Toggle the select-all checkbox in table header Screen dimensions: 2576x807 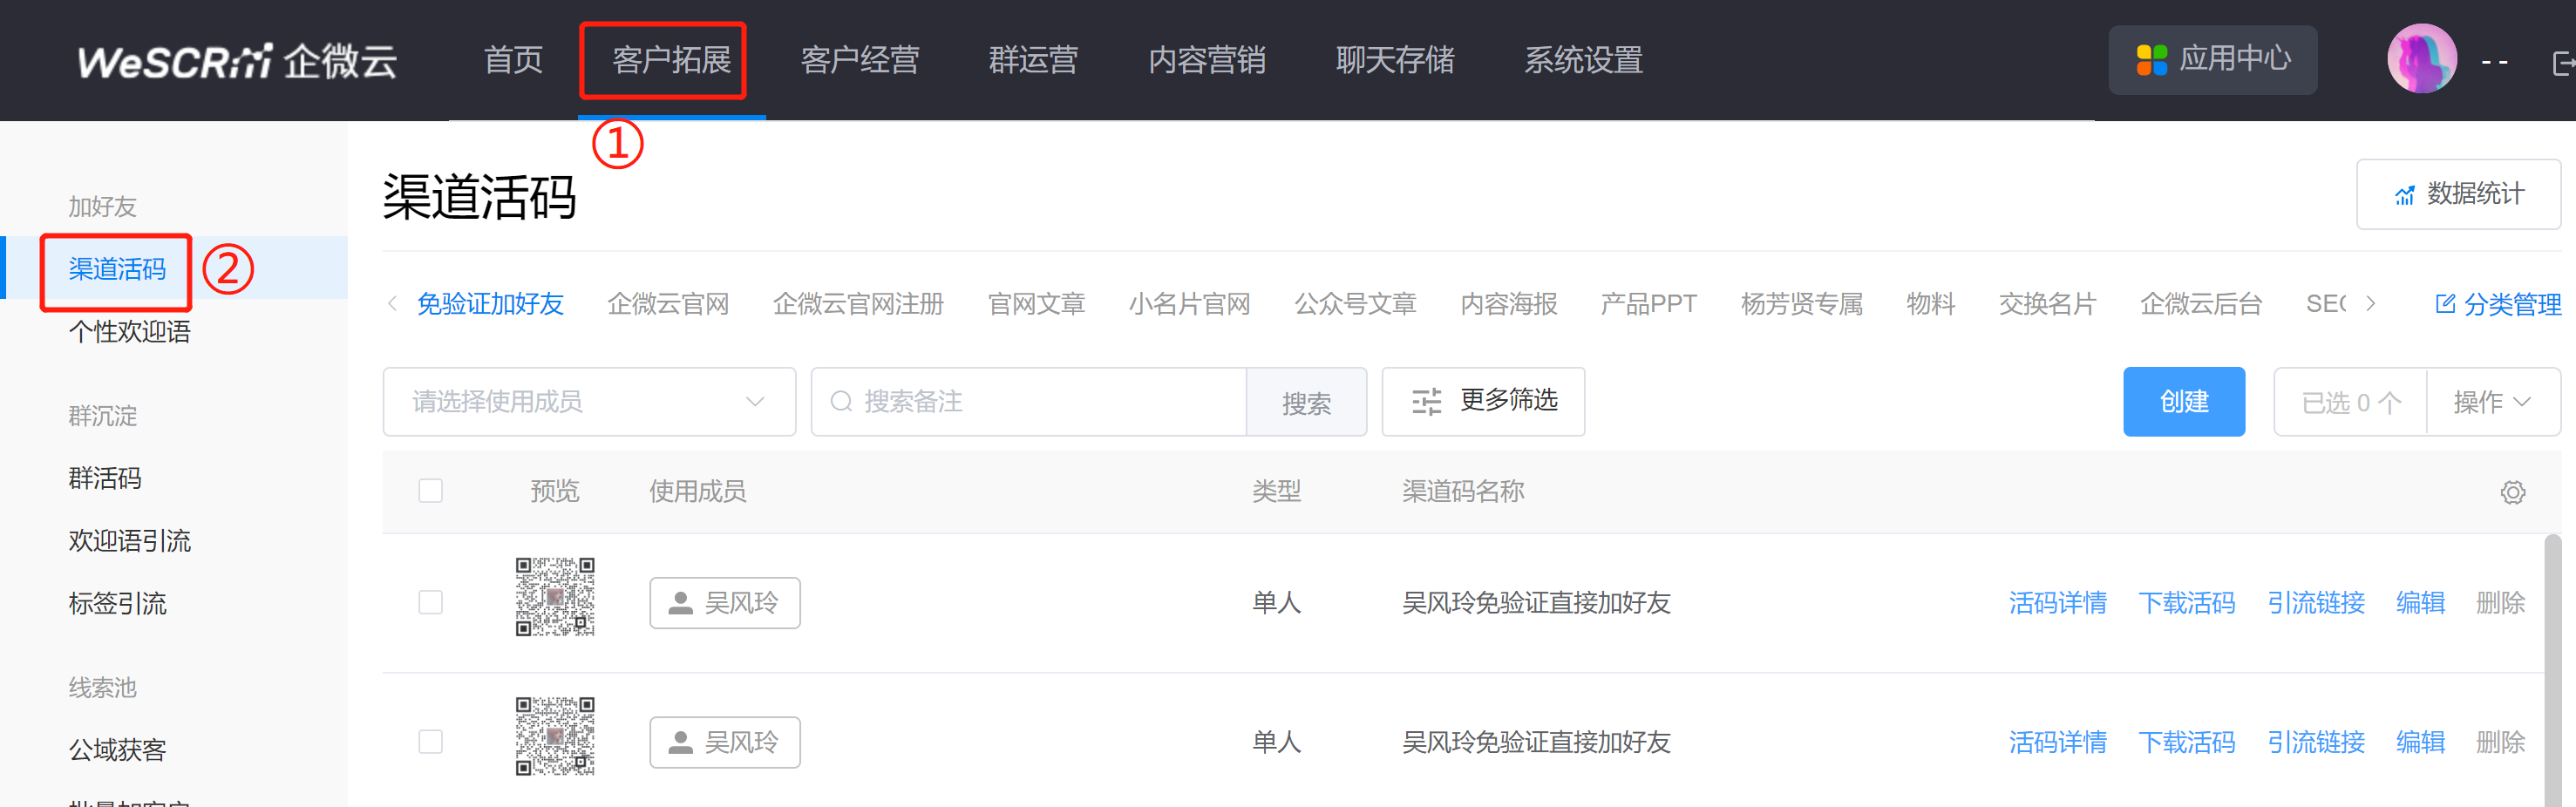pos(430,491)
